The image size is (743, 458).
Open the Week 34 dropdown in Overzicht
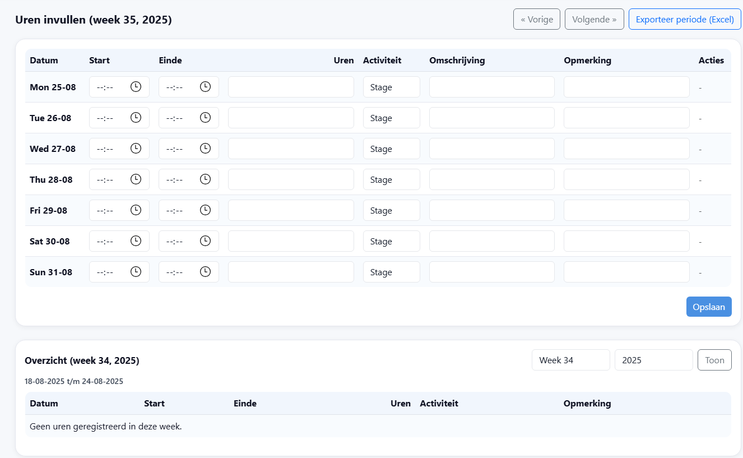click(570, 360)
